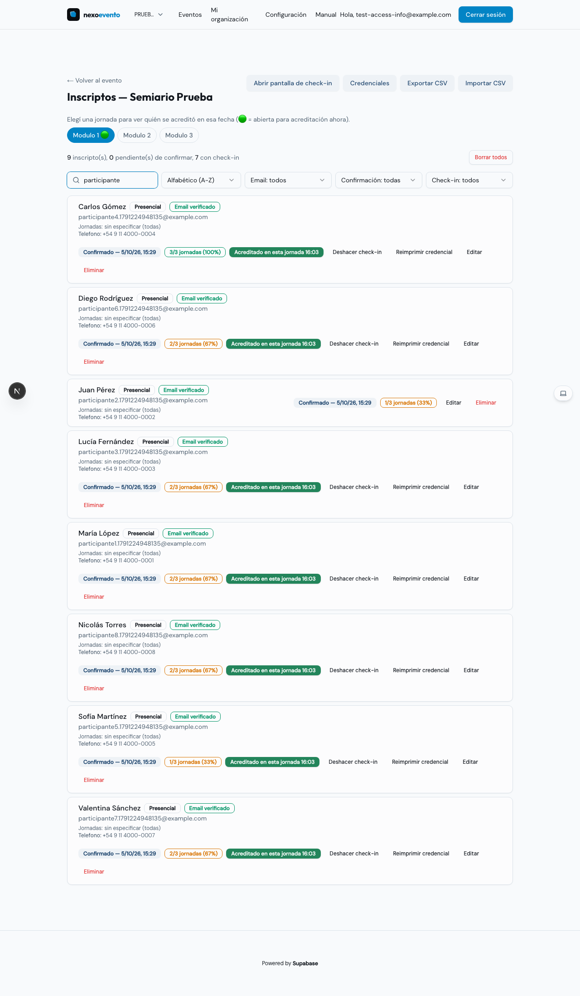
Task: Reprint credential for Nicolás Torres
Action: tap(421, 670)
